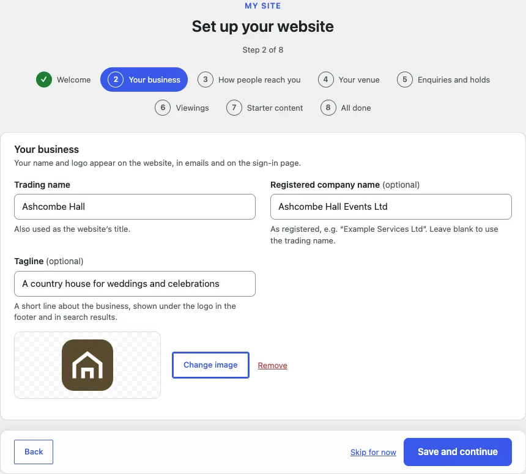Click the step 7 number circle
Screen dimensions: 526x474
[234, 108]
